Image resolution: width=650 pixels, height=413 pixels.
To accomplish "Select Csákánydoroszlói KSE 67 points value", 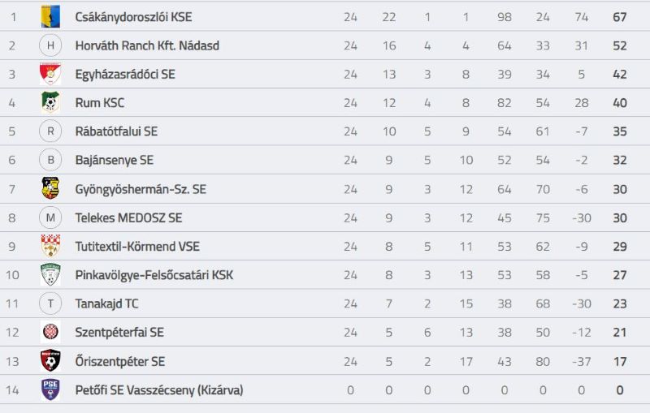I will (619, 17).
